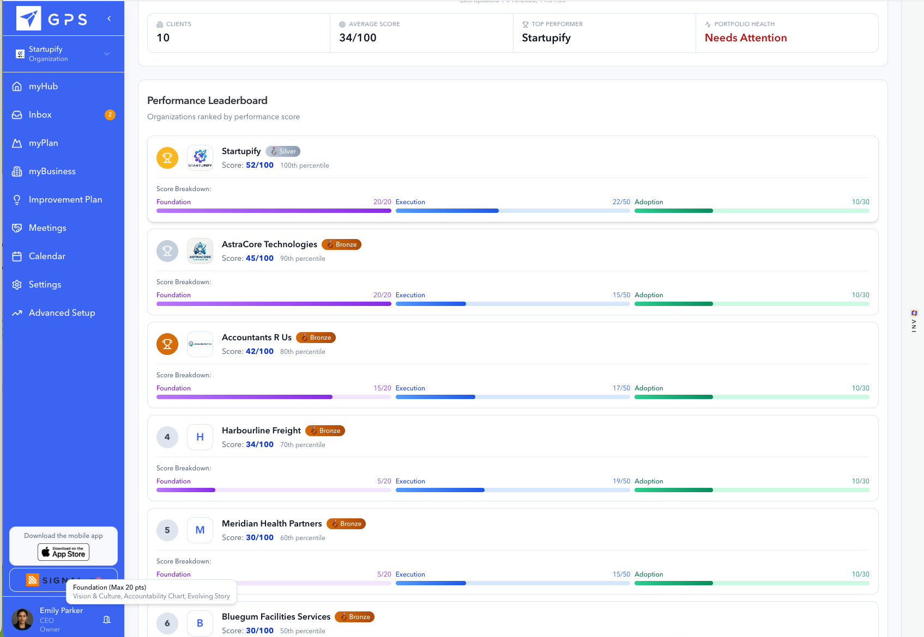
Task: Click the Needs Attention portfolio health value
Action: tap(746, 38)
